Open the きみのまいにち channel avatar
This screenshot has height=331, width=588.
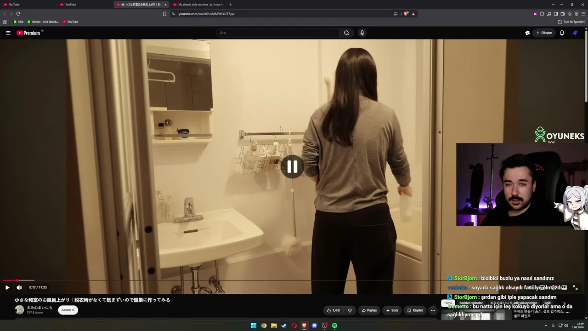click(x=19, y=310)
